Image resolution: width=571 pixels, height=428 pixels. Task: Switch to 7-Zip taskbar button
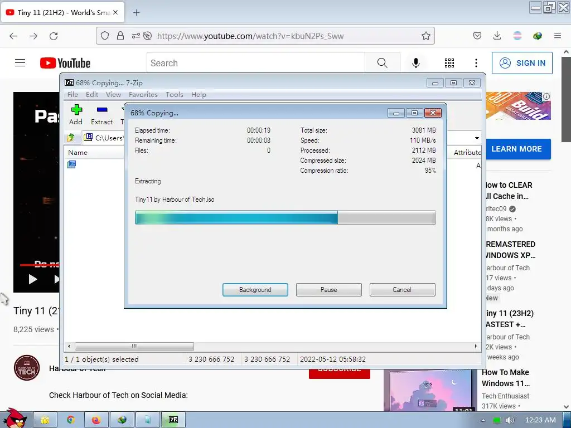(173, 420)
